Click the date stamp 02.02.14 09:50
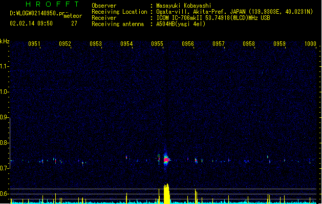The height and width of the screenshot is (204, 322). (31, 23)
